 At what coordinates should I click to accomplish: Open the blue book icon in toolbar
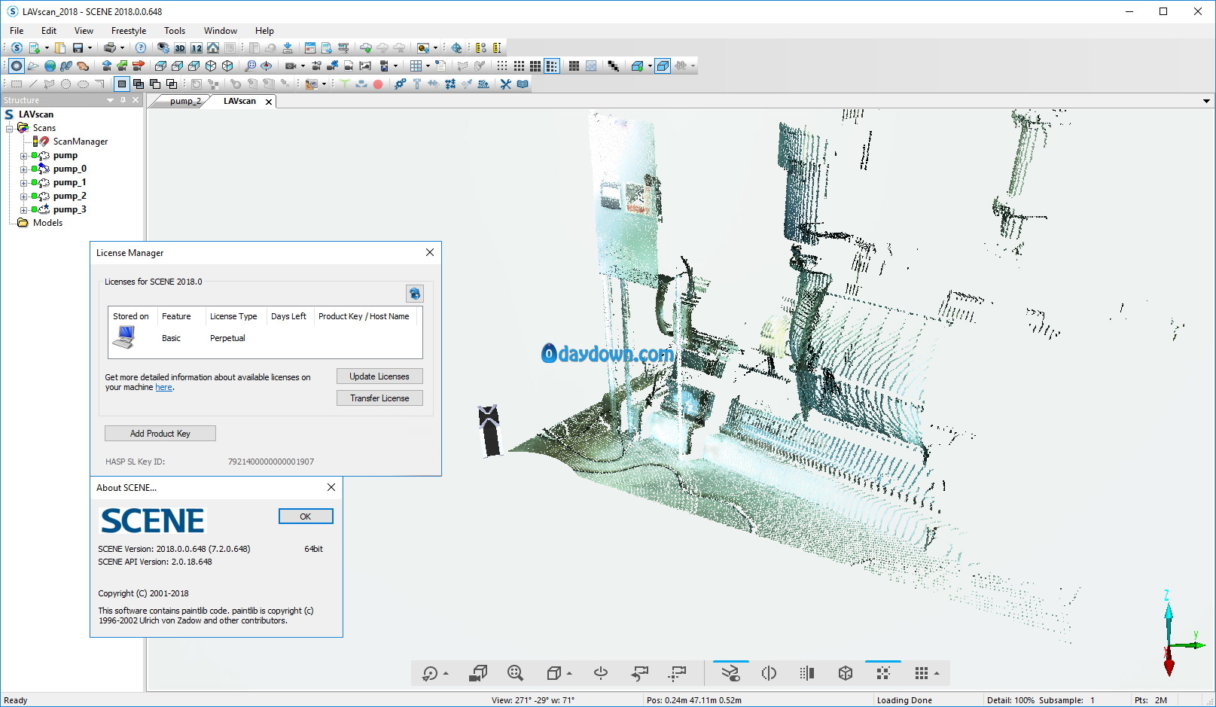point(523,84)
